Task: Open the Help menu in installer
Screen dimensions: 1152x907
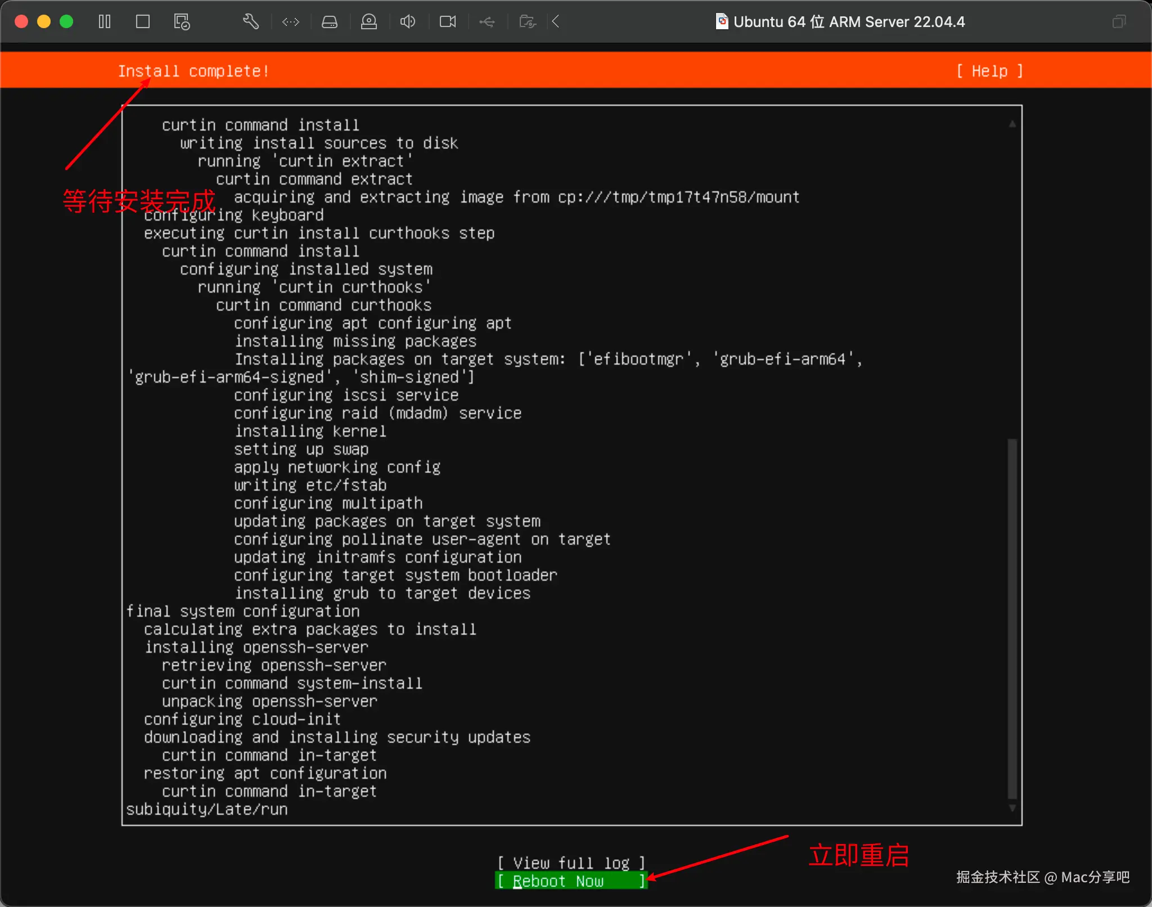Action: click(989, 71)
